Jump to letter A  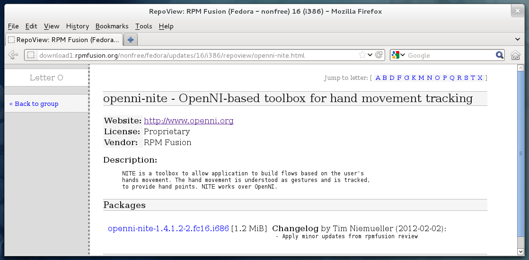(378, 78)
